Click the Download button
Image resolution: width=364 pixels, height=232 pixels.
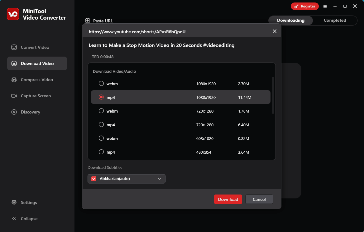(228, 199)
